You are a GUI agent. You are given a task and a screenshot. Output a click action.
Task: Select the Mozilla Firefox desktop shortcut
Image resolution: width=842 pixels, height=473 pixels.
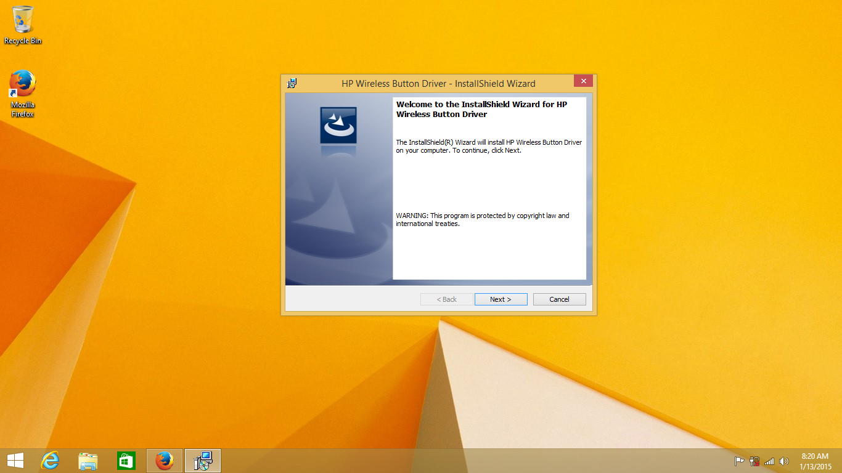(x=23, y=94)
